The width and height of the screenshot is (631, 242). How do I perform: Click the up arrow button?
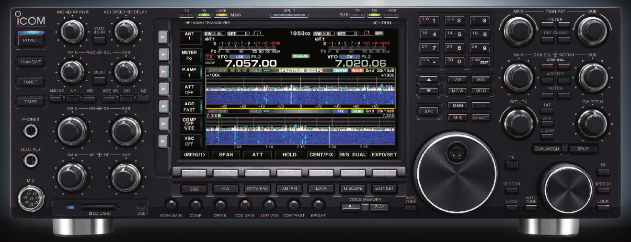coord(429,79)
